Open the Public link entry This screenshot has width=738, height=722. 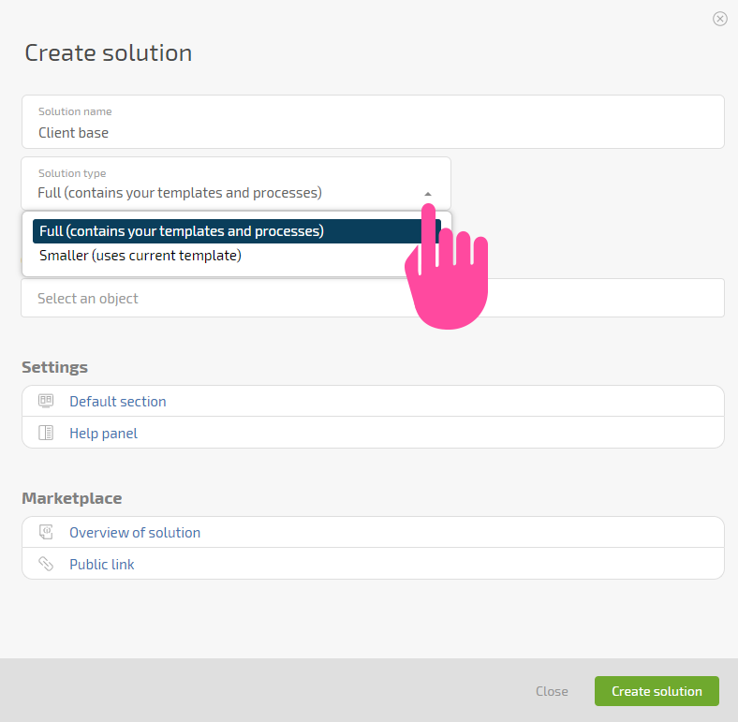coord(102,565)
